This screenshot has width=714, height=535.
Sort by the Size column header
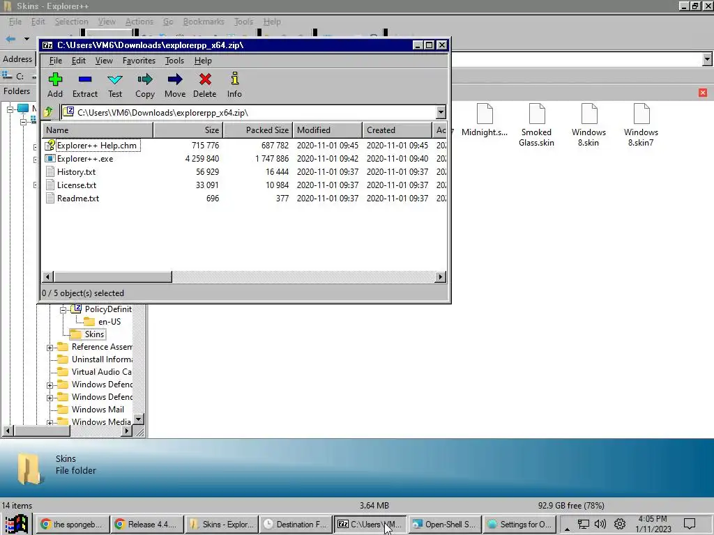coord(188,130)
